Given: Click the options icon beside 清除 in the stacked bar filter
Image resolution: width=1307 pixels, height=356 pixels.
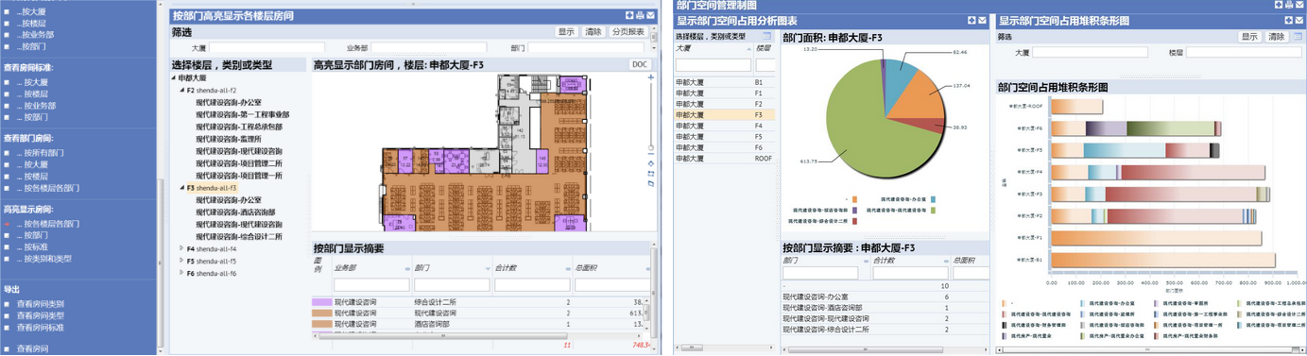Looking at the screenshot, I should coord(1297,36).
